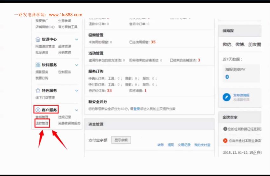The height and width of the screenshot is (176, 270).
Task: Open 违规记录 under 客户服务
Action: tap(64, 117)
